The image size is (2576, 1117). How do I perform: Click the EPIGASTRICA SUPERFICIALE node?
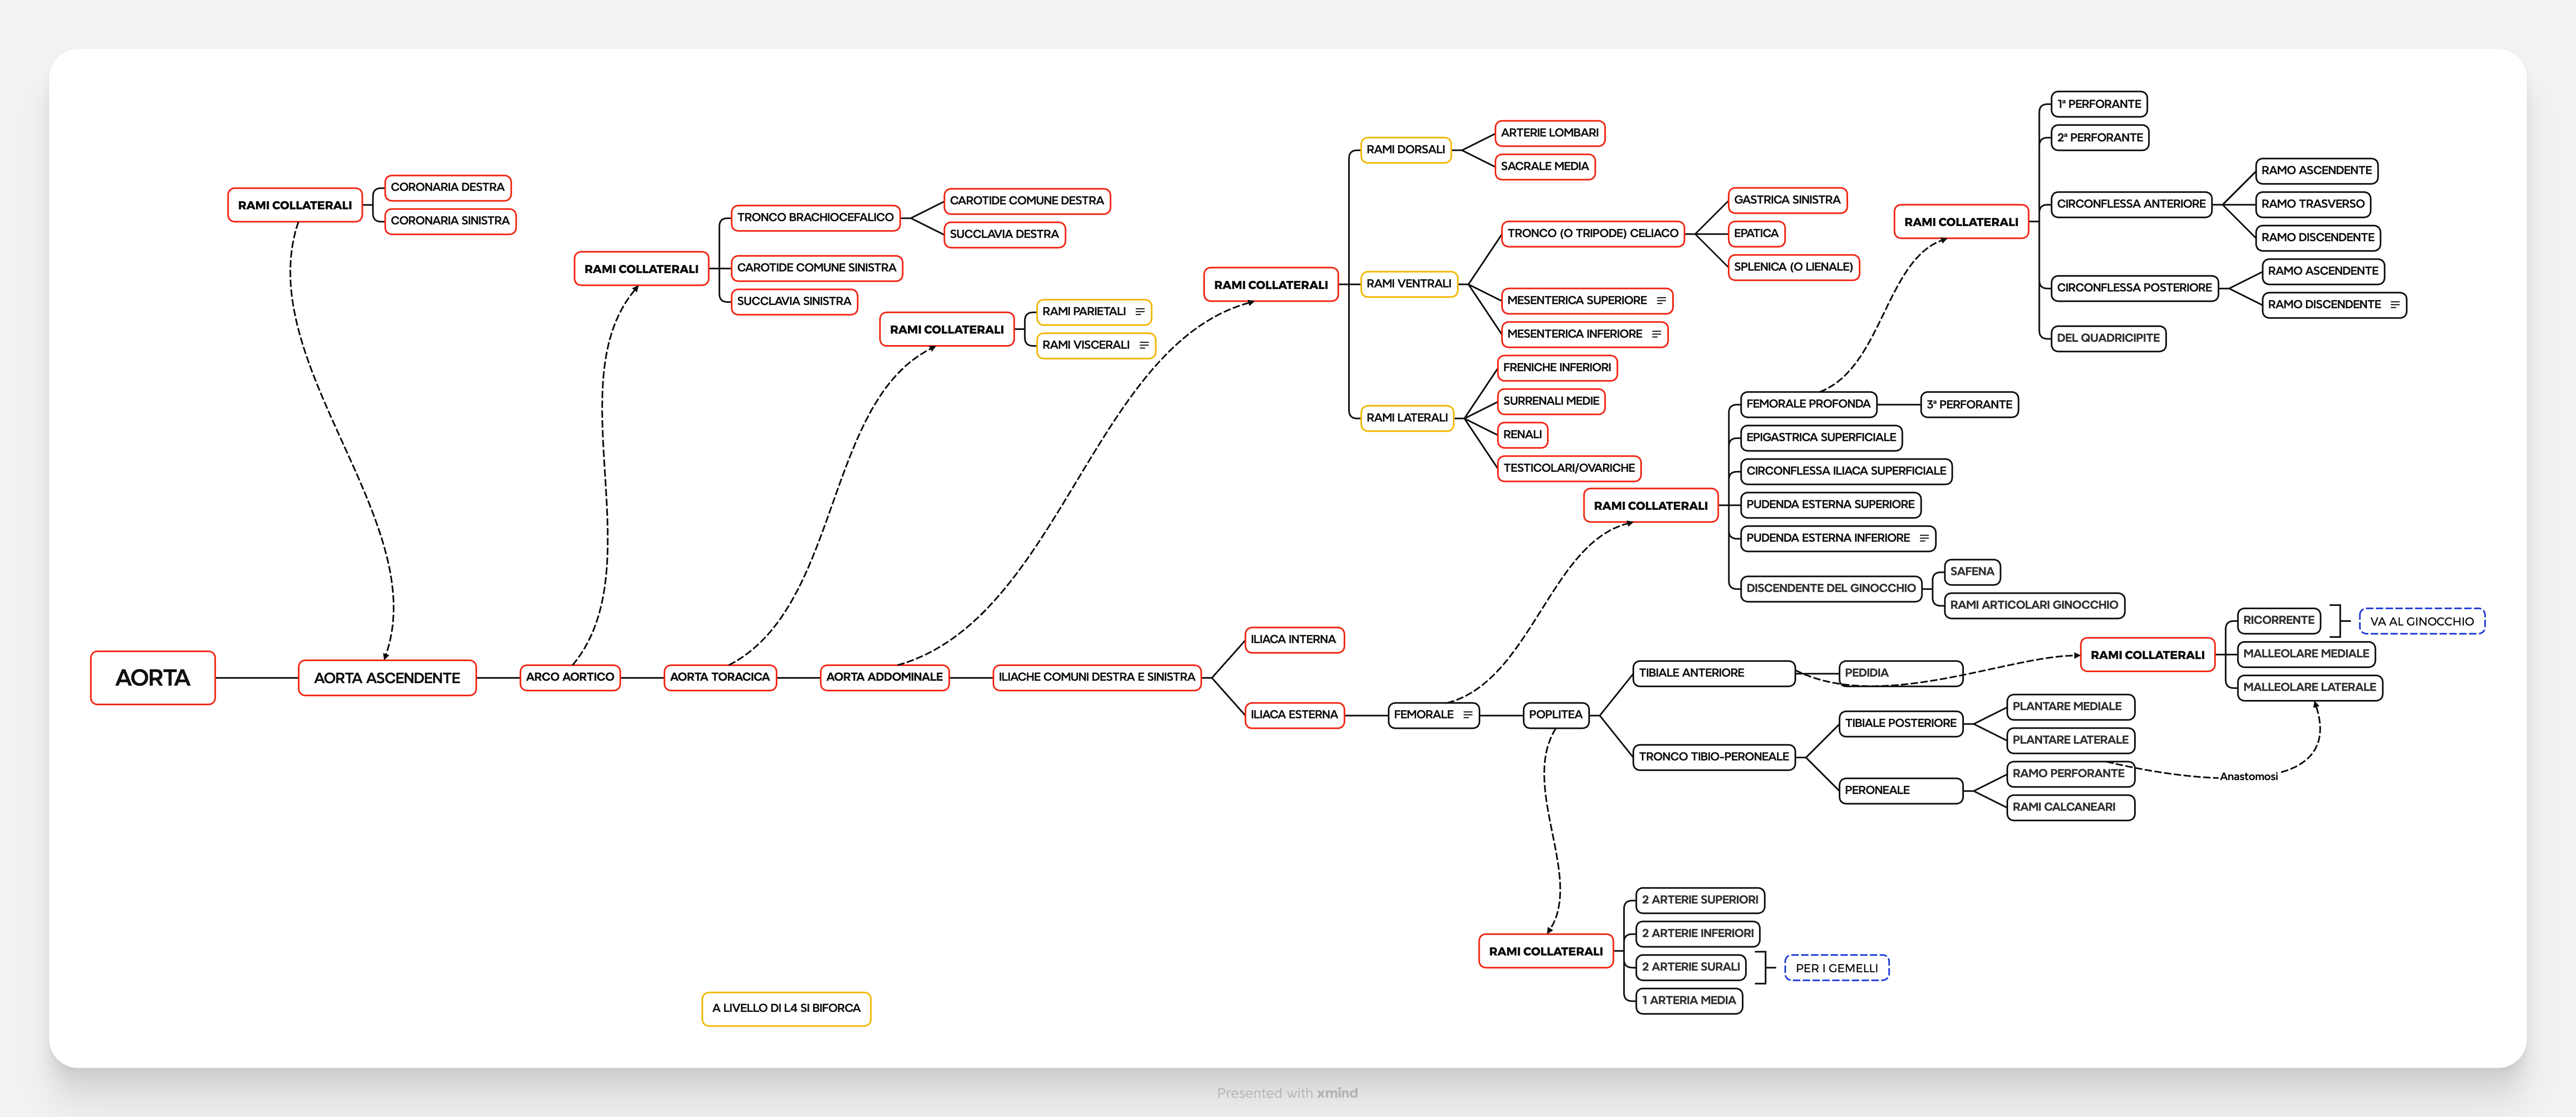pyautogui.click(x=1822, y=437)
